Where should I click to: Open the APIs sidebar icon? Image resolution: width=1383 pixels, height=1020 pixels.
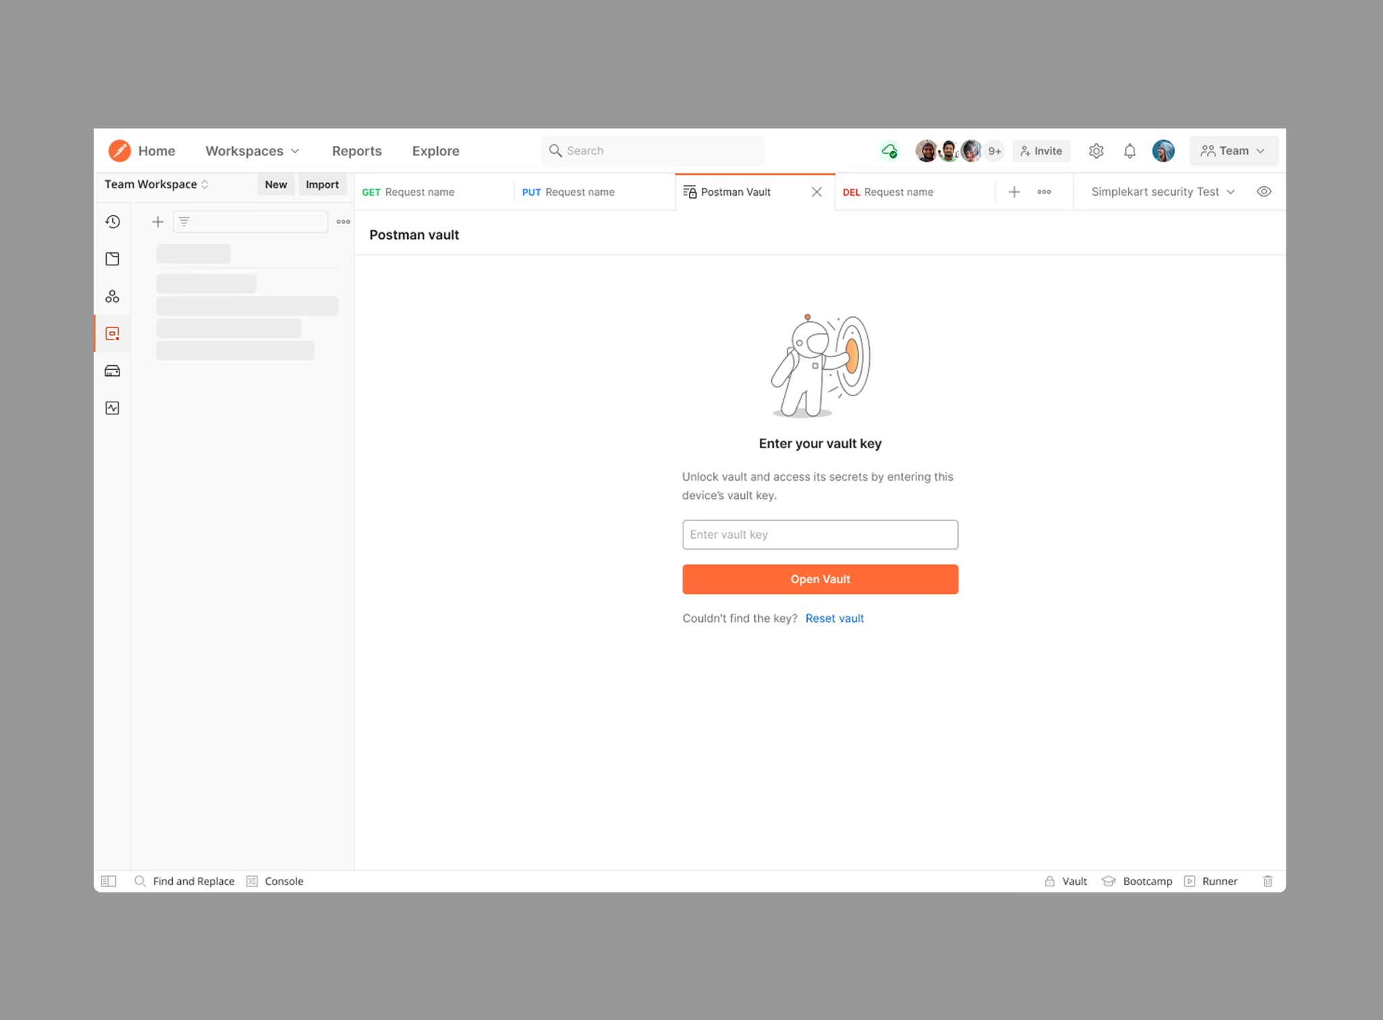(x=113, y=296)
